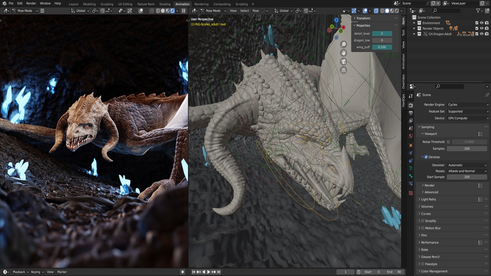Image resolution: width=491 pixels, height=276 pixels.
Task: Click the move hand icon in viewport
Action: [x=343, y=53]
